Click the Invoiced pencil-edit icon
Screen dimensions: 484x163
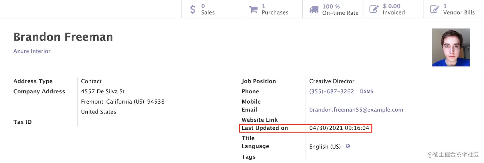pos(374,9)
